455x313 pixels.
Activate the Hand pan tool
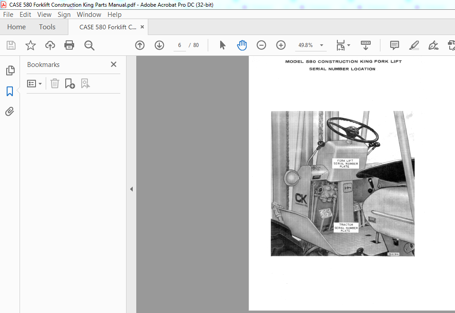point(242,45)
